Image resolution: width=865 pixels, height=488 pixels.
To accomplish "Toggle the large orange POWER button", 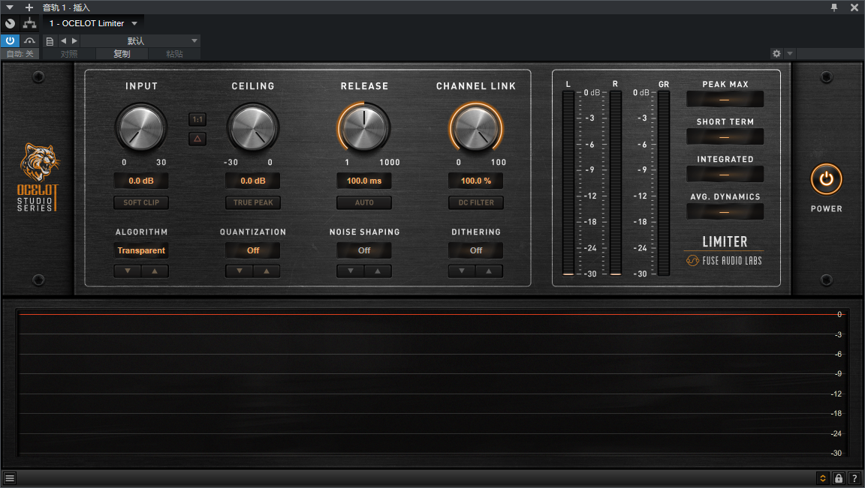I will 826,180.
